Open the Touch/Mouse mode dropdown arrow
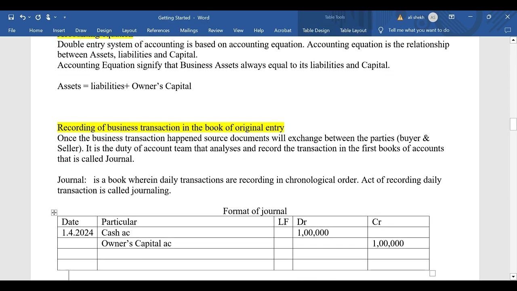 click(55, 17)
